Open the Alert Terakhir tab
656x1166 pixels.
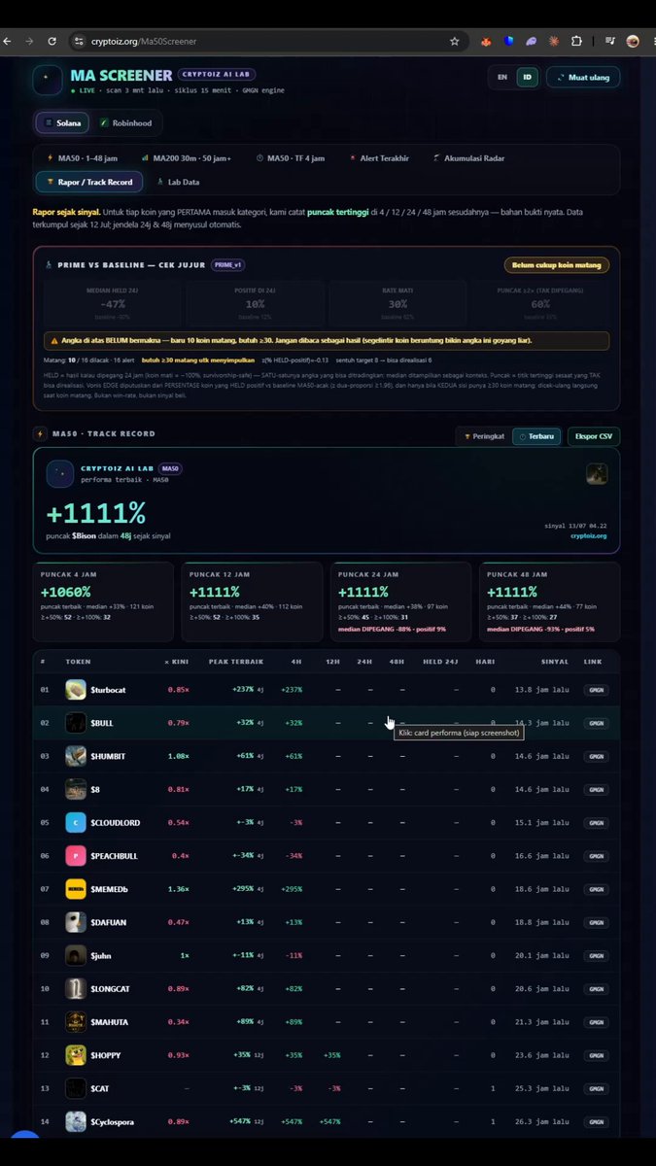[379, 157]
